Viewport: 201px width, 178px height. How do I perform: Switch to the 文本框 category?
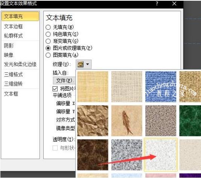pyautogui.click(x=11, y=94)
